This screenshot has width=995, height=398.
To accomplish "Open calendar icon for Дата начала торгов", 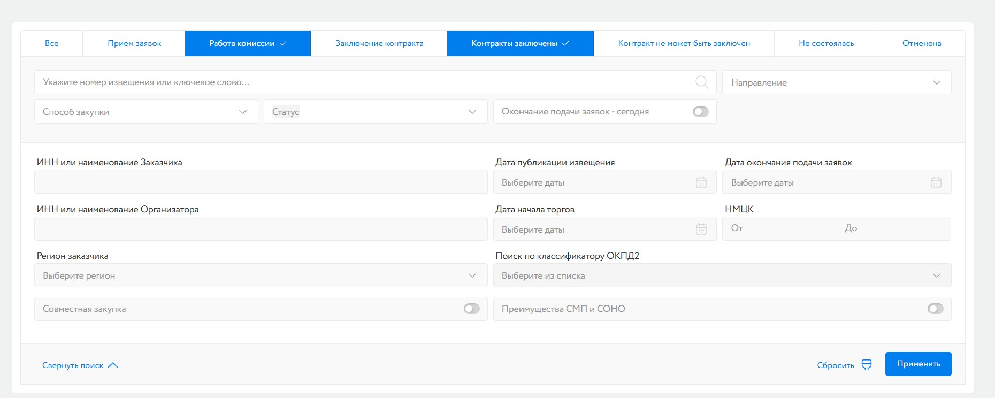I will point(701,229).
